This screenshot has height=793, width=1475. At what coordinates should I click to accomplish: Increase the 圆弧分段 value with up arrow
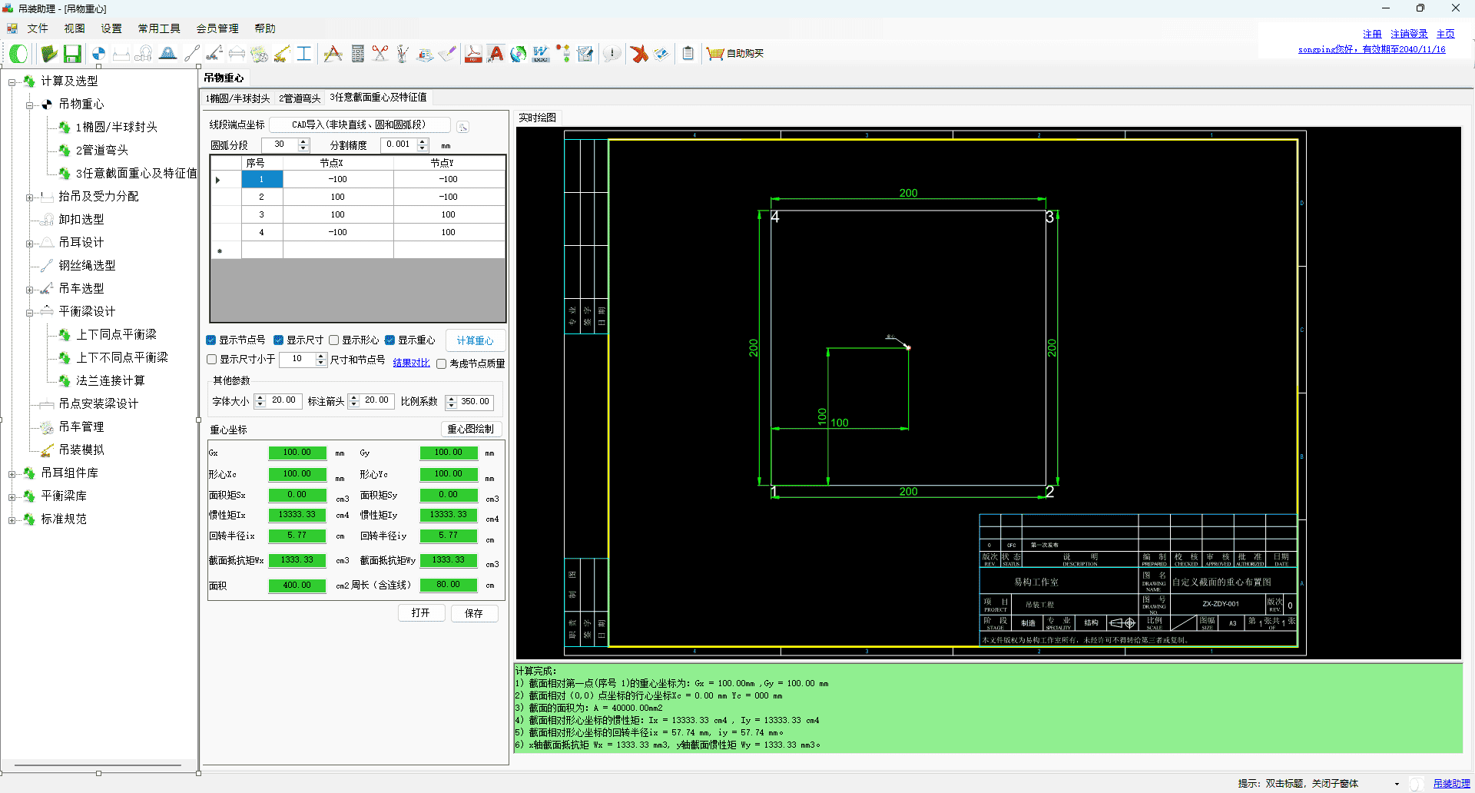(303, 141)
